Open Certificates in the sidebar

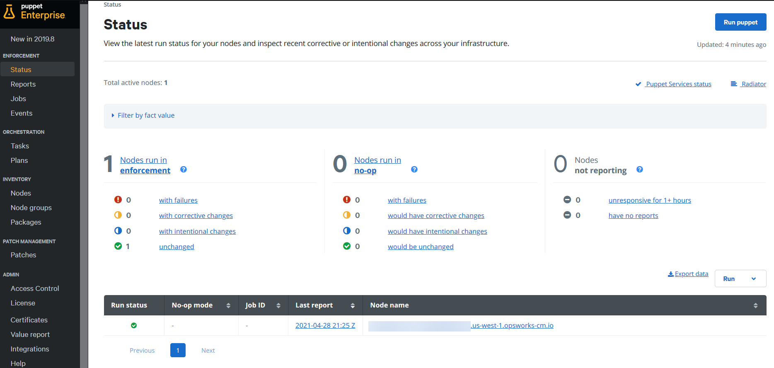29,320
